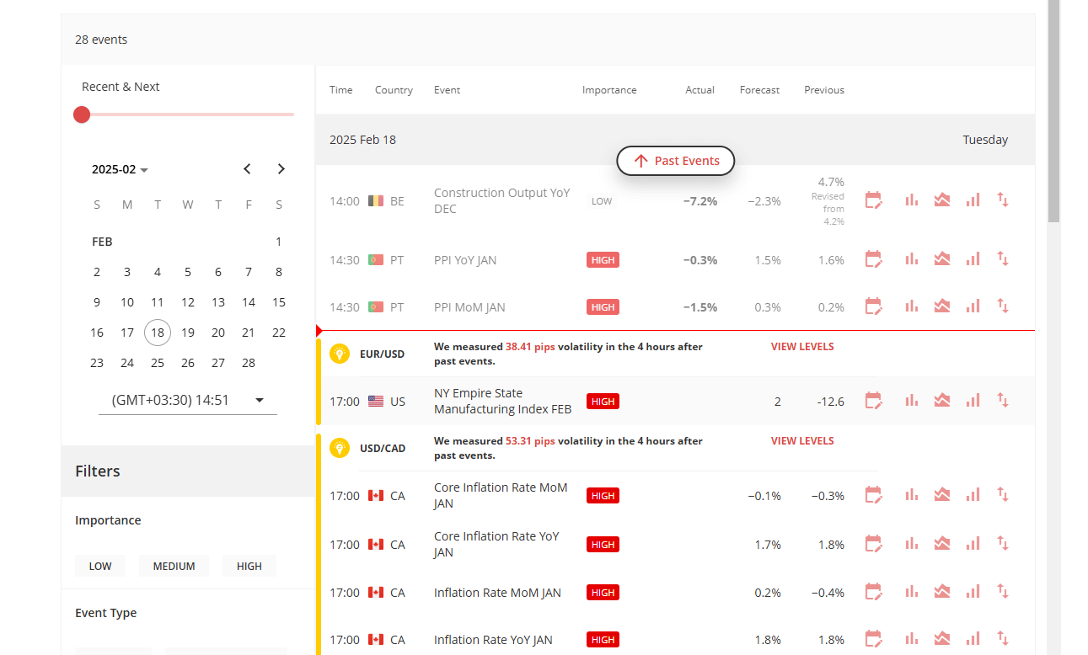Click the Importance column header

tap(609, 90)
